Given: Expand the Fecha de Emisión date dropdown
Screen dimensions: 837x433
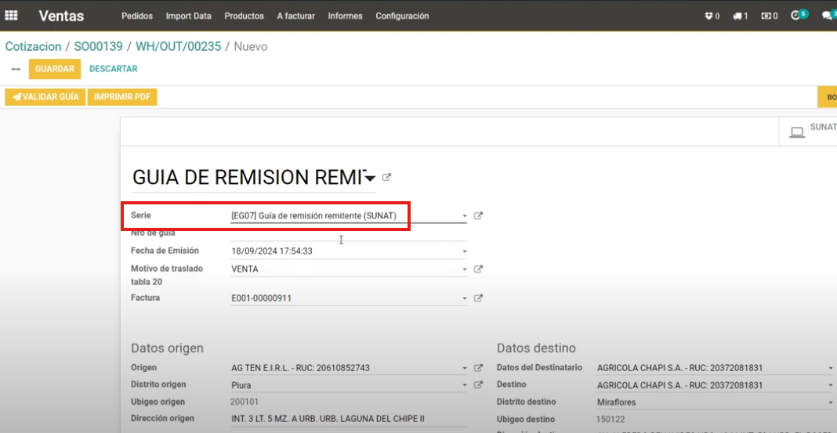Looking at the screenshot, I should (x=464, y=251).
